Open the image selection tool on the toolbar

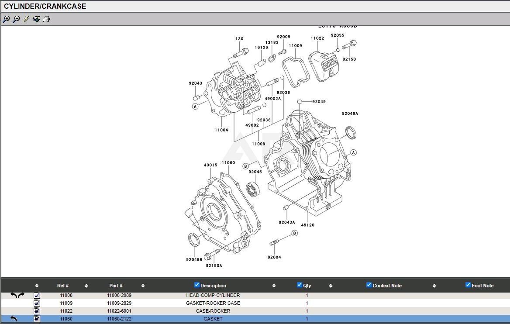point(36,19)
